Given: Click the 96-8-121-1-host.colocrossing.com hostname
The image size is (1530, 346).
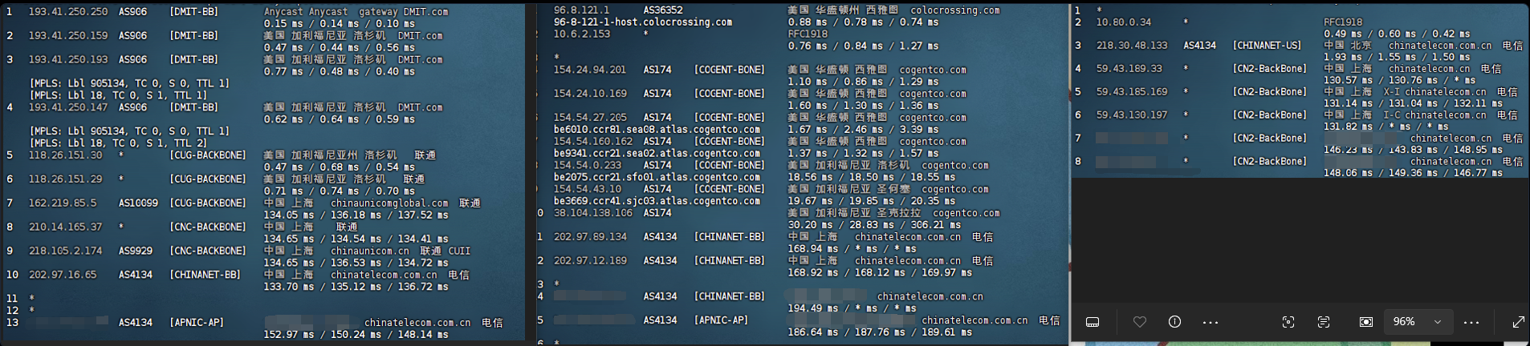Looking at the screenshot, I should (x=643, y=22).
